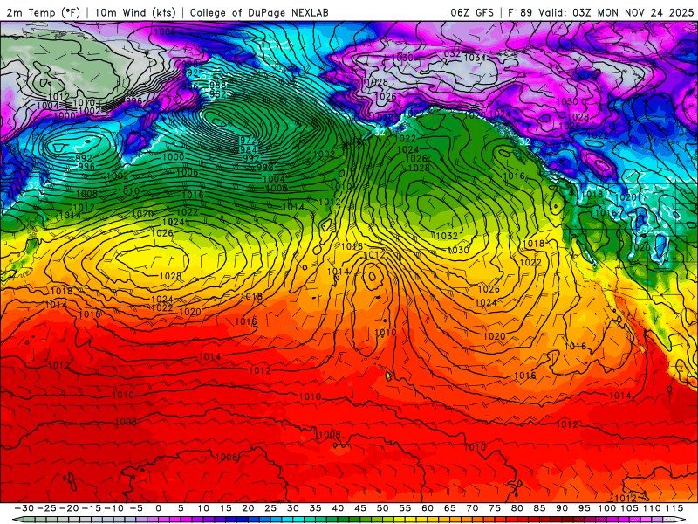
Task: Click the 100 value on the temperature scale
Action: (x=606, y=508)
